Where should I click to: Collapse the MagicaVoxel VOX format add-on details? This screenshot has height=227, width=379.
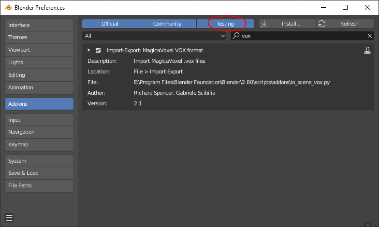(89, 50)
